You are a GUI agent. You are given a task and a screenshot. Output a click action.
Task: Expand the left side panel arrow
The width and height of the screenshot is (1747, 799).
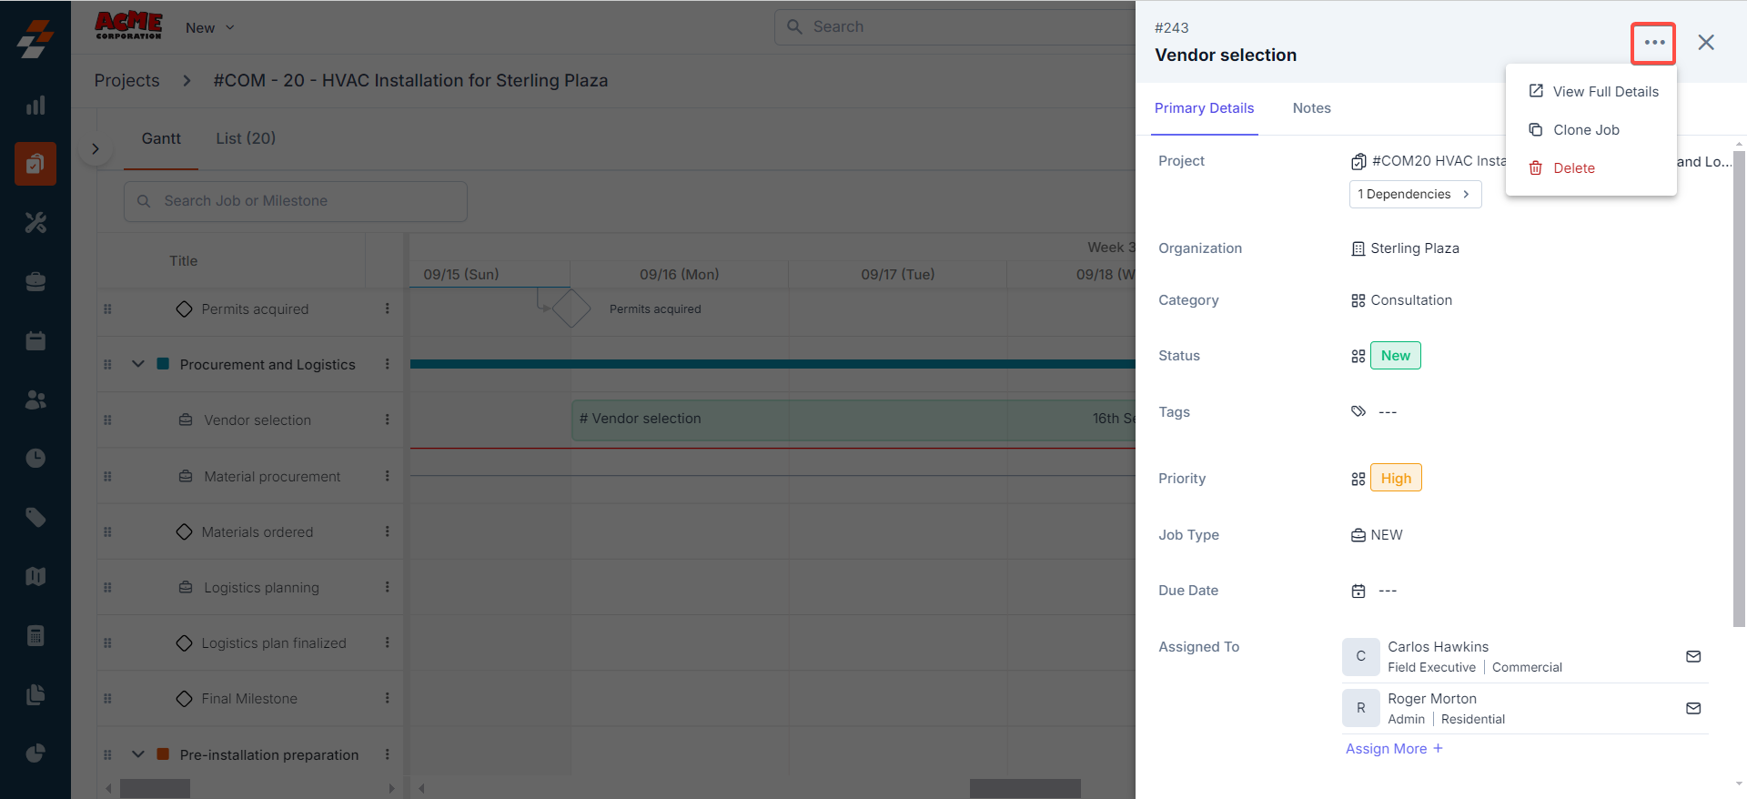tap(96, 148)
